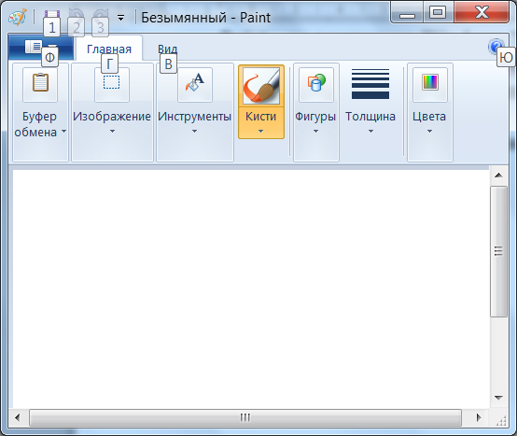
Task: Close the Paint window
Action: [482, 13]
